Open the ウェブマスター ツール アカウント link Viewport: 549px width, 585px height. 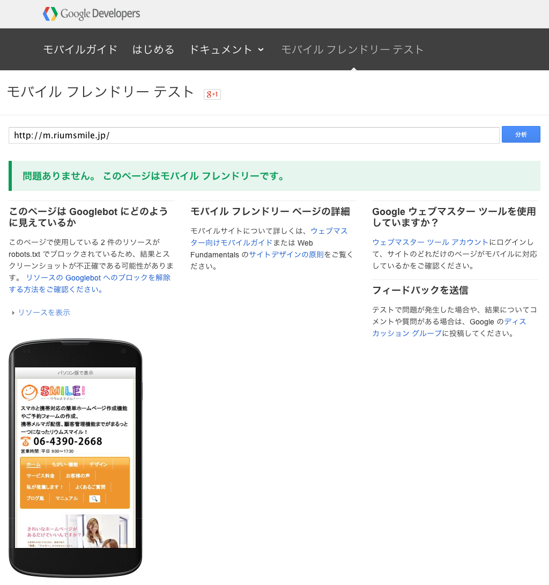(x=431, y=242)
